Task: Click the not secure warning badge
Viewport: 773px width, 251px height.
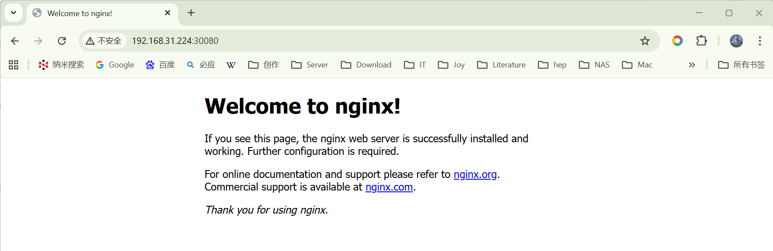Action: pos(104,41)
